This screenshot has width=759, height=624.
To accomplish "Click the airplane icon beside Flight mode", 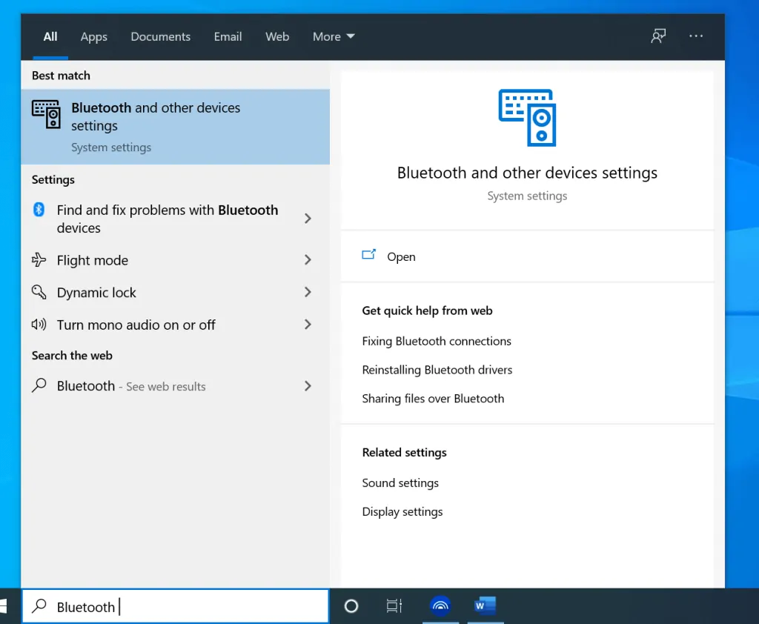I will pos(39,260).
